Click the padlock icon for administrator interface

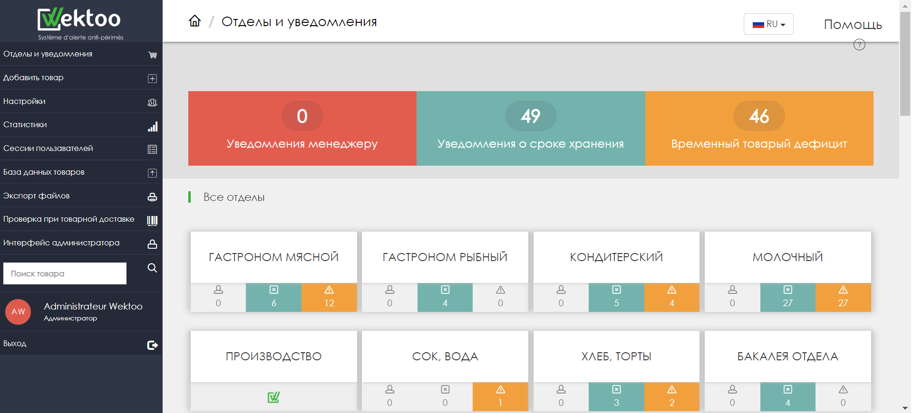(x=152, y=244)
